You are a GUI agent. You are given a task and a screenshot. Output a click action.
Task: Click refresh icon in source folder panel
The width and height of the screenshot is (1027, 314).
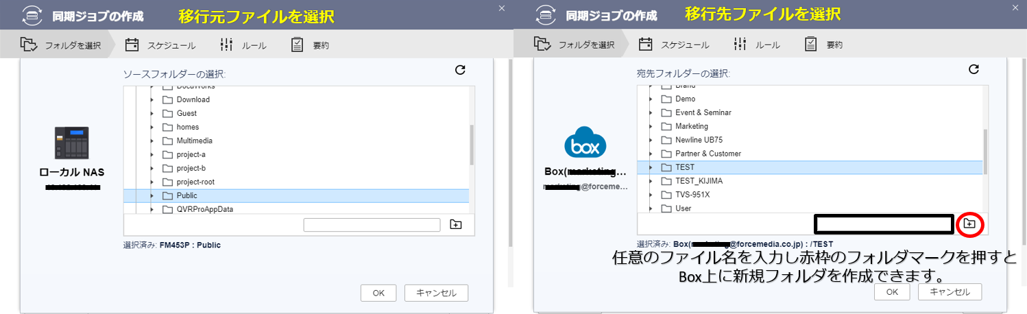(460, 70)
